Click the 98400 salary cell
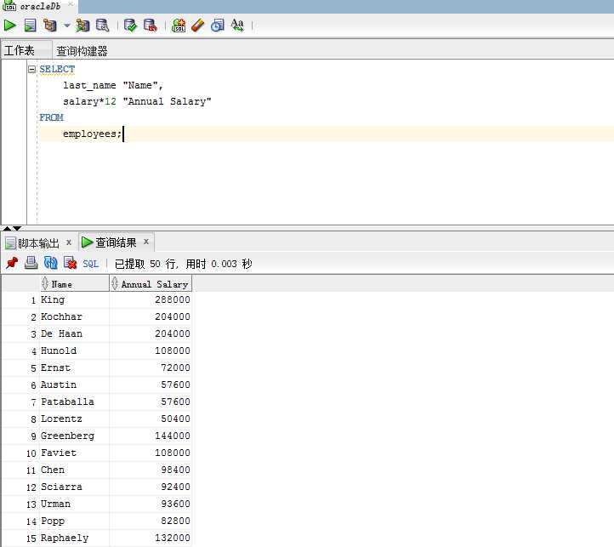 click(x=151, y=470)
